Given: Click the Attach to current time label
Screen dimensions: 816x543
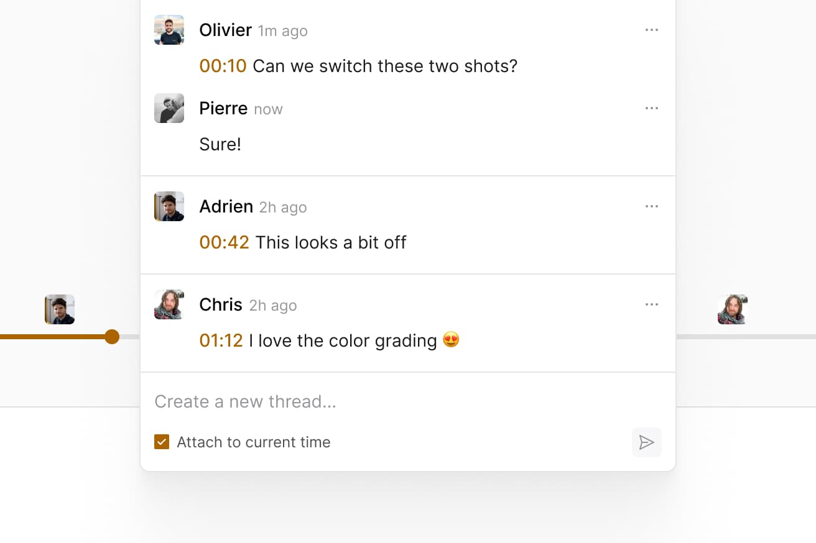Looking at the screenshot, I should coord(254,442).
